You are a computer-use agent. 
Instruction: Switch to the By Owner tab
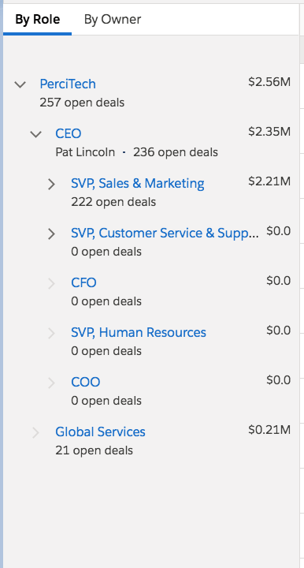113,19
